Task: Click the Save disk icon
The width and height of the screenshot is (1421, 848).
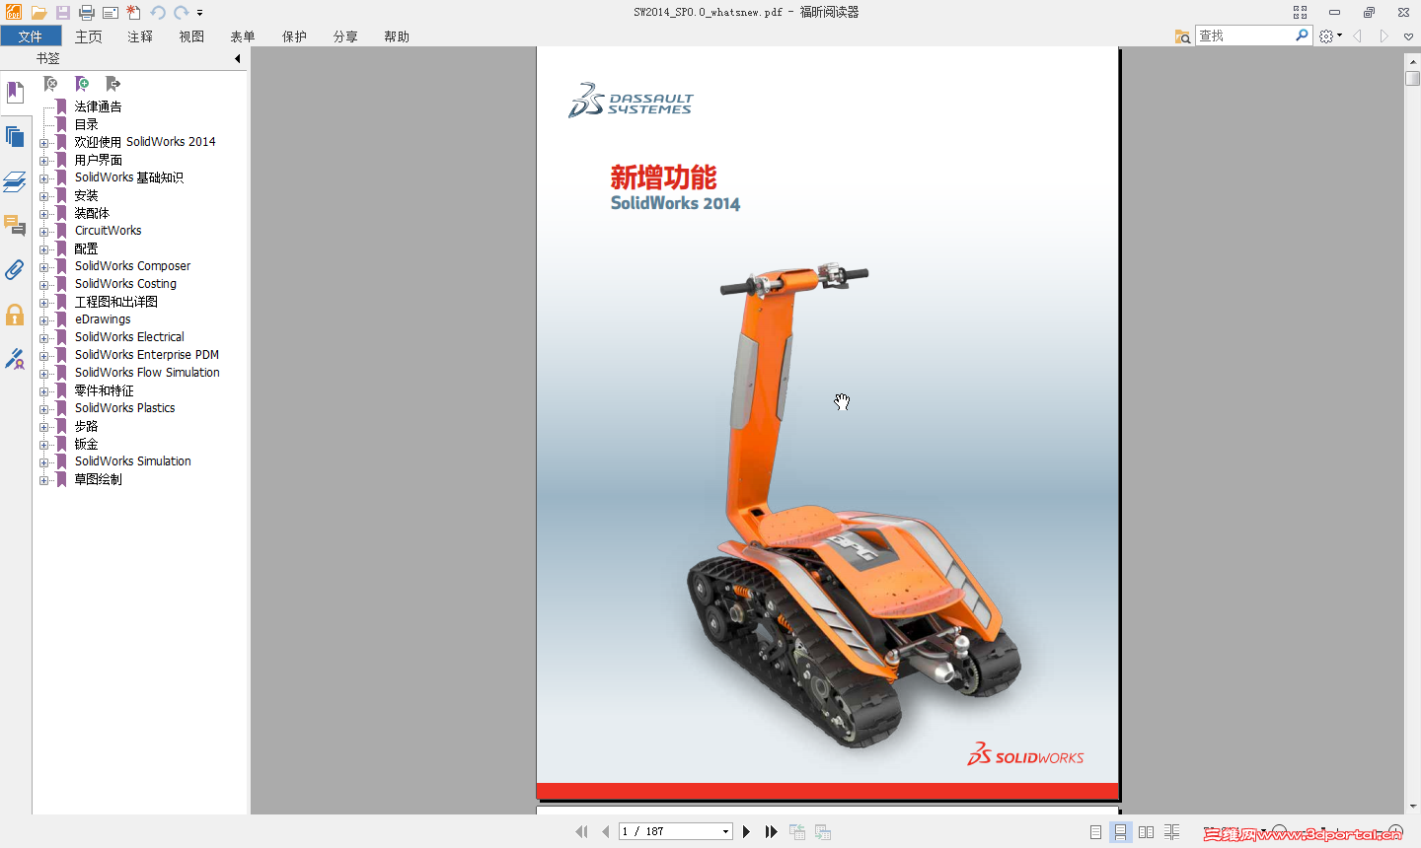Action: pos(62,13)
